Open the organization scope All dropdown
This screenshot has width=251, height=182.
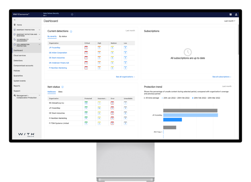coord(45,16)
